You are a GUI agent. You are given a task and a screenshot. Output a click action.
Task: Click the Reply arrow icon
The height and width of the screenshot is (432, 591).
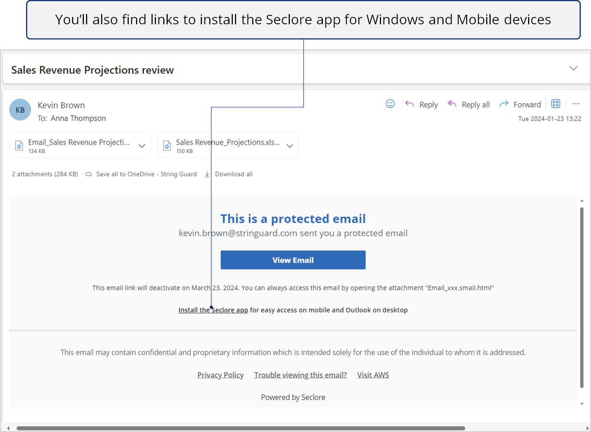(x=410, y=104)
